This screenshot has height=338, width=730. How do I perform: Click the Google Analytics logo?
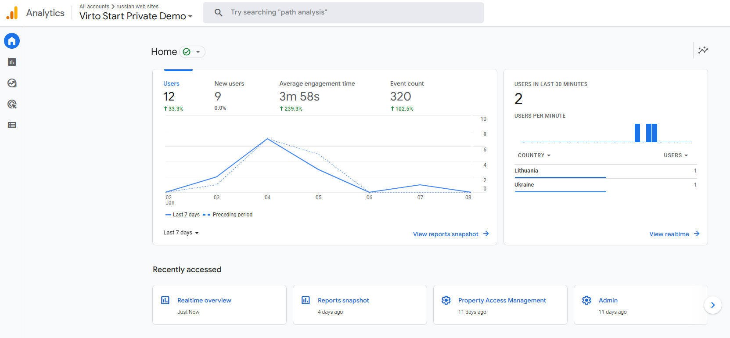(12, 13)
